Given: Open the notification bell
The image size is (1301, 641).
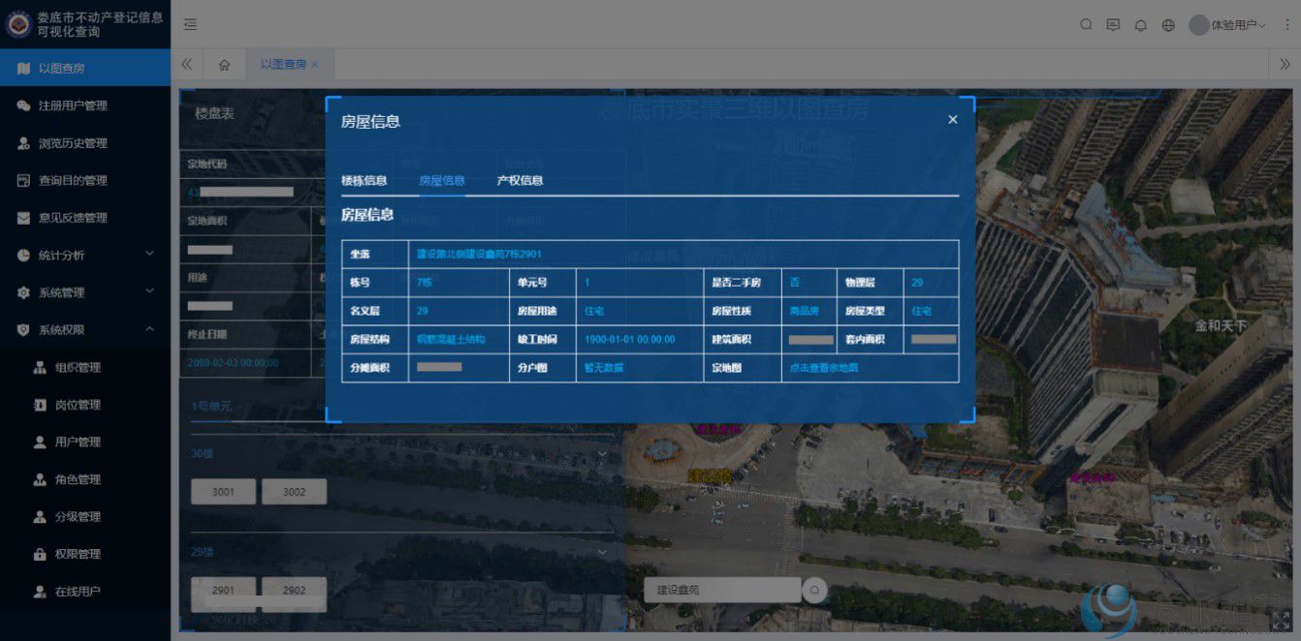Looking at the screenshot, I should 1141,25.
